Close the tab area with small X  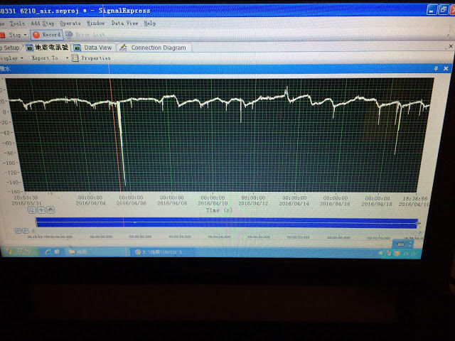[451, 46]
